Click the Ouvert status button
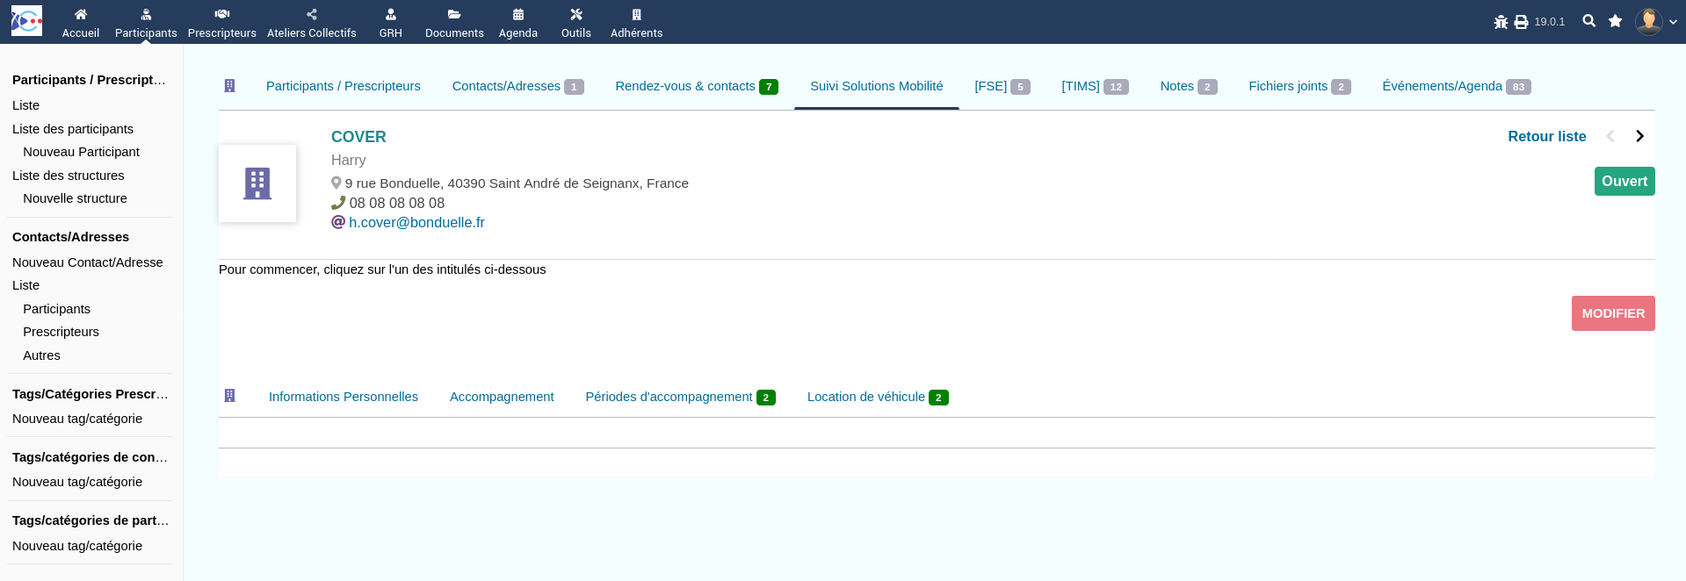1686x581 pixels. point(1624,182)
